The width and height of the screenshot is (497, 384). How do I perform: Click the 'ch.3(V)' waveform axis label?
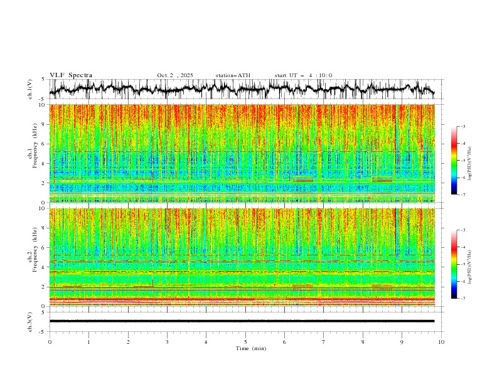click(x=30, y=322)
